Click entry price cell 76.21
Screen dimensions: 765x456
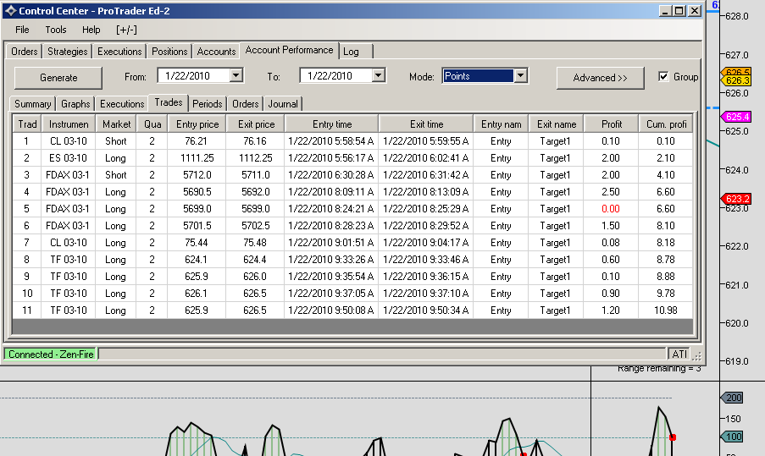[197, 141]
